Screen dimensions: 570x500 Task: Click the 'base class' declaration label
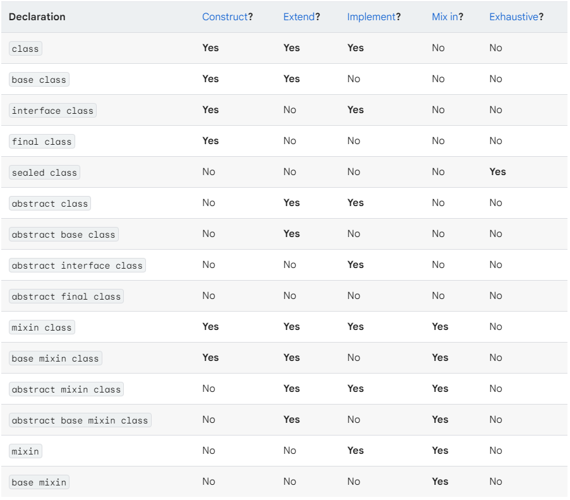pos(39,80)
